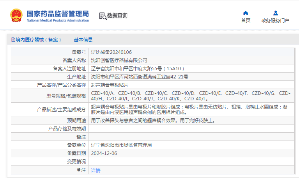299x178 pixels.
Task: Click the 政务服务门户 user icon
Action: click(276, 13)
